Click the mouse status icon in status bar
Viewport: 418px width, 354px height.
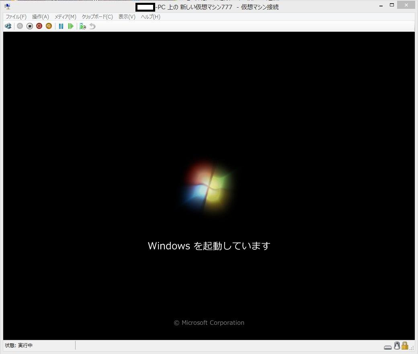[397, 346]
